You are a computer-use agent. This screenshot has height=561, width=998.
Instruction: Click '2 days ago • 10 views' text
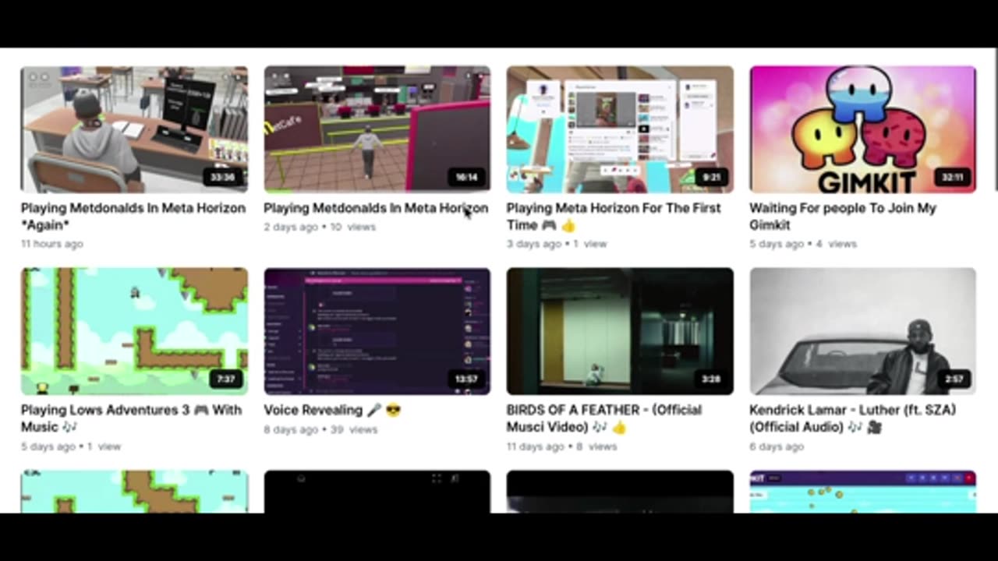320,227
